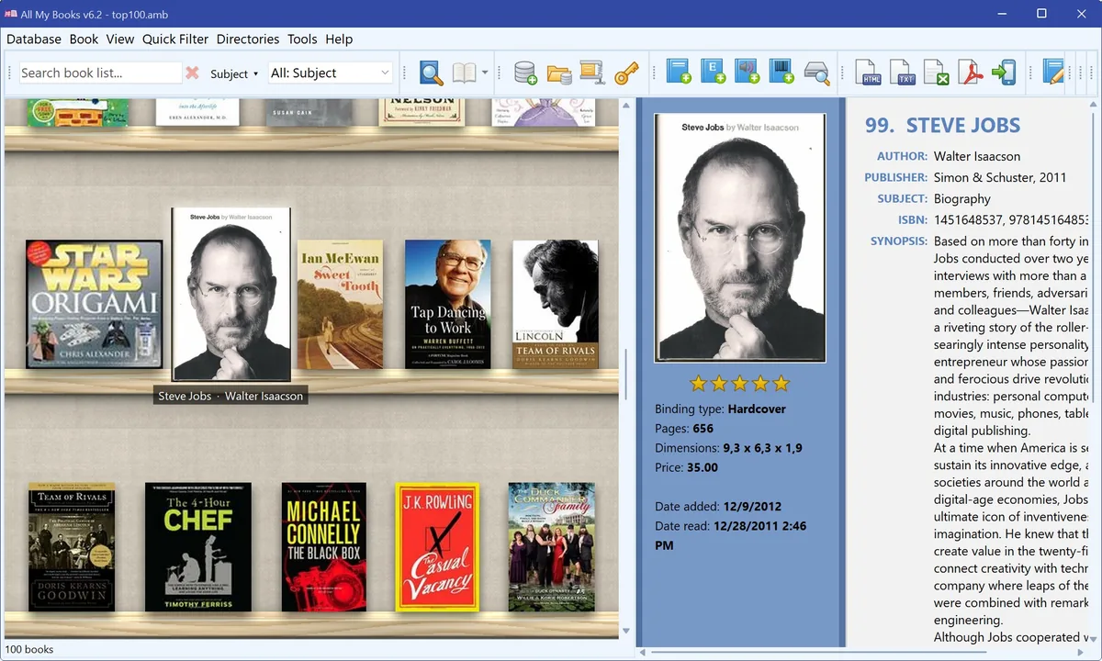
Task: Open the advanced search magnifier tool
Action: pyautogui.click(x=431, y=73)
